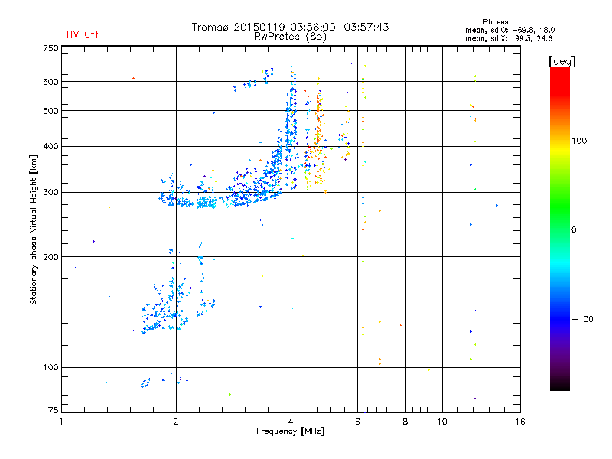Select the Tromsø 20150119 timestamp title
Screen dimensions: 612x459
tap(290, 27)
